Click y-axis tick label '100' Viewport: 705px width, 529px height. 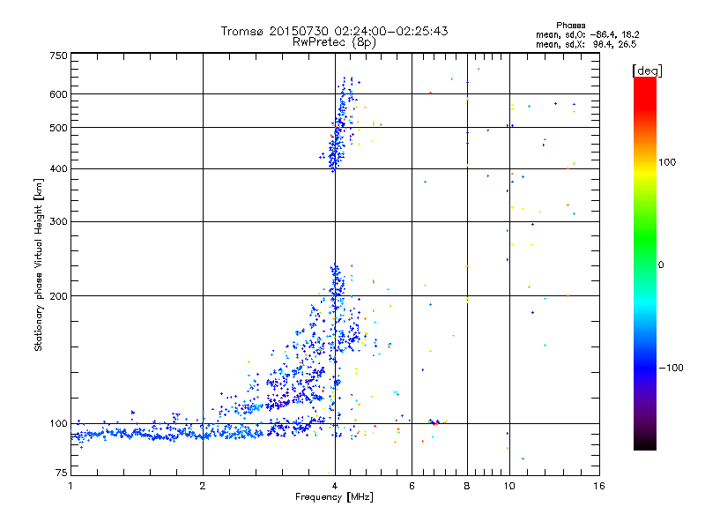(x=58, y=423)
